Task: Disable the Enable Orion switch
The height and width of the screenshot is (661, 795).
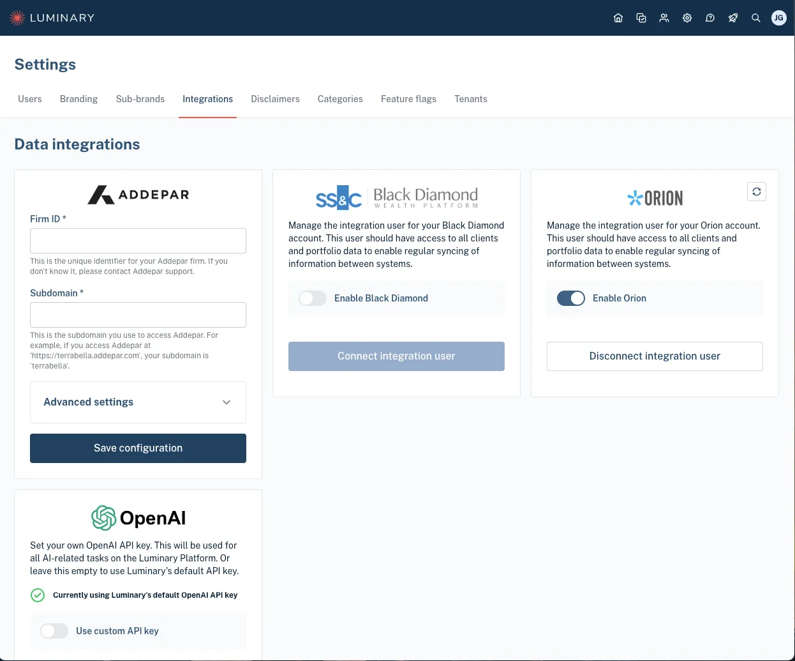Action: pos(571,298)
